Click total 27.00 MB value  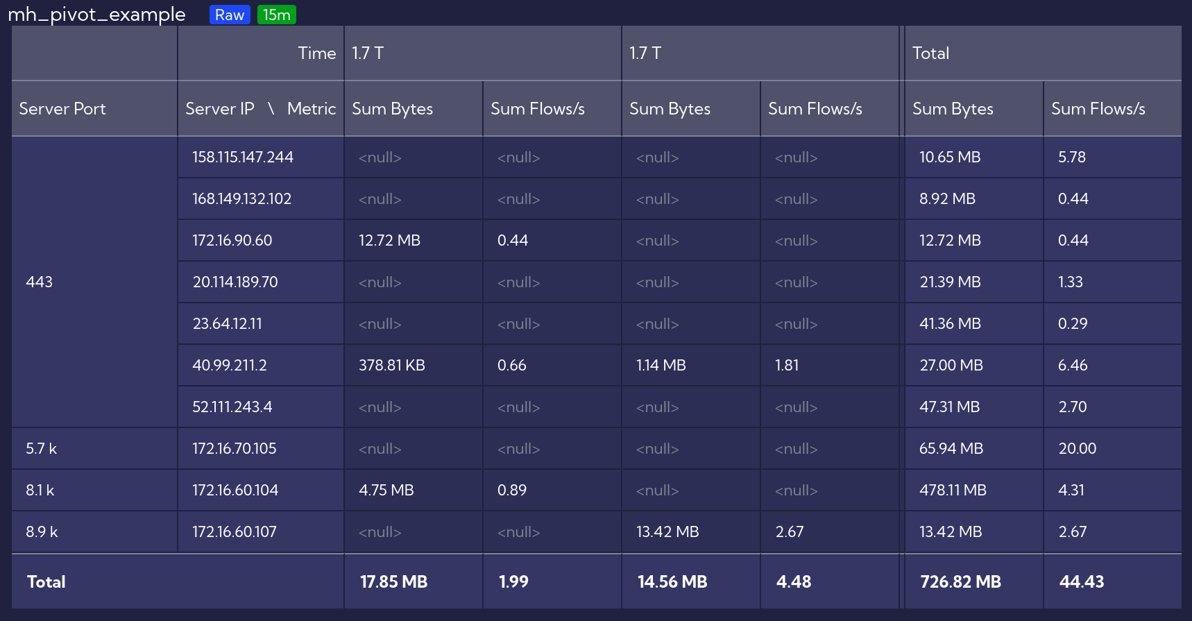(951, 366)
